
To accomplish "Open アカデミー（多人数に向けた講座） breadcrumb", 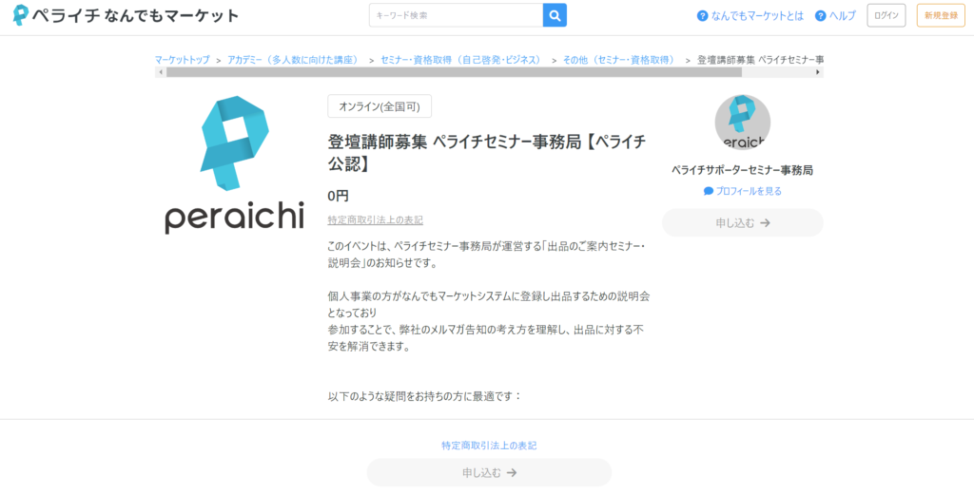I will [295, 60].
